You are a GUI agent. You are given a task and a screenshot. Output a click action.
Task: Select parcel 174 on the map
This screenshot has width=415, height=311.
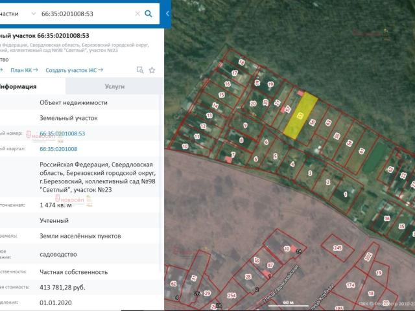pyautogui.click(x=349, y=285)
